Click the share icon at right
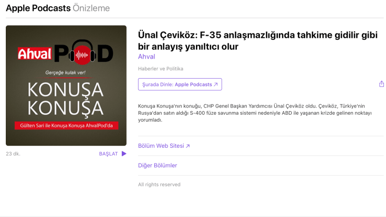Image resolution: width=386 pixels, height=217 pixels. pos(381,84)
